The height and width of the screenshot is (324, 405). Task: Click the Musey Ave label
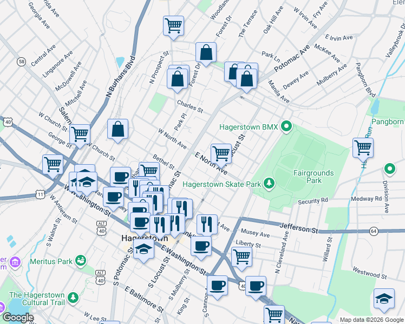pyautogui.click(x=255, y=233)
